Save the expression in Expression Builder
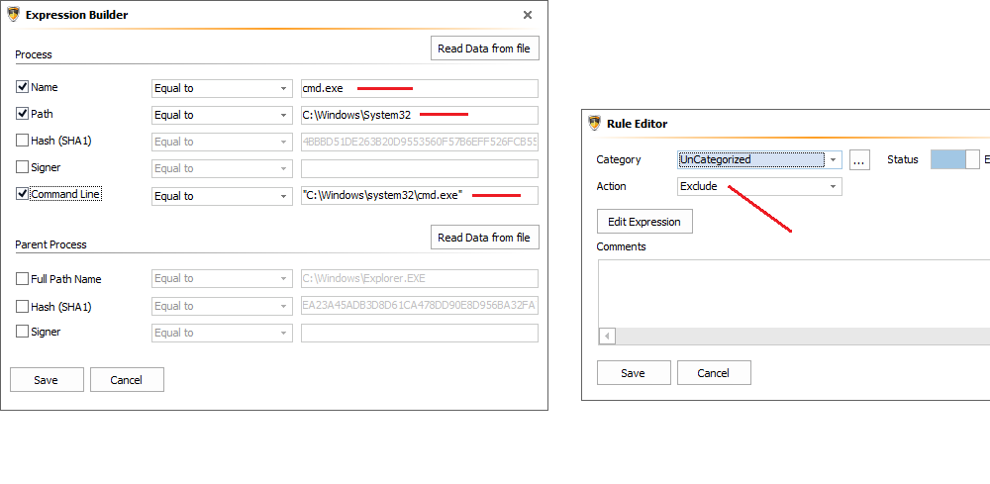 46,380
